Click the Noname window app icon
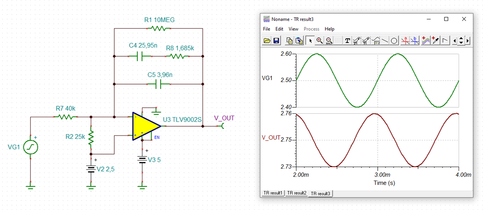The width and height of the screenshot is (485, 210). [267, 19]
